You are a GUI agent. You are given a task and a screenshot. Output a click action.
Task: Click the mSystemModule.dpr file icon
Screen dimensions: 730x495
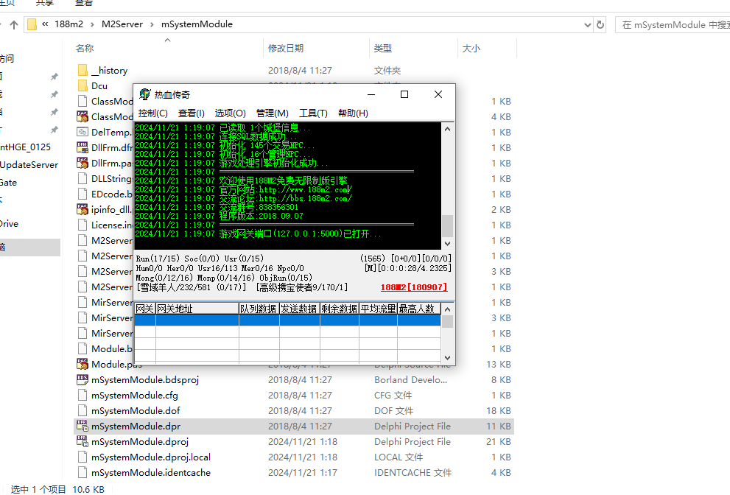(83, 426)
